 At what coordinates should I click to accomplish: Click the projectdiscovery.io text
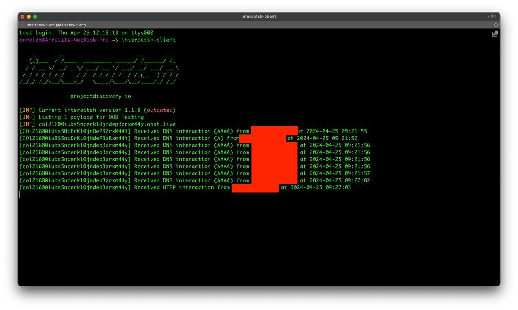(101, 96)
